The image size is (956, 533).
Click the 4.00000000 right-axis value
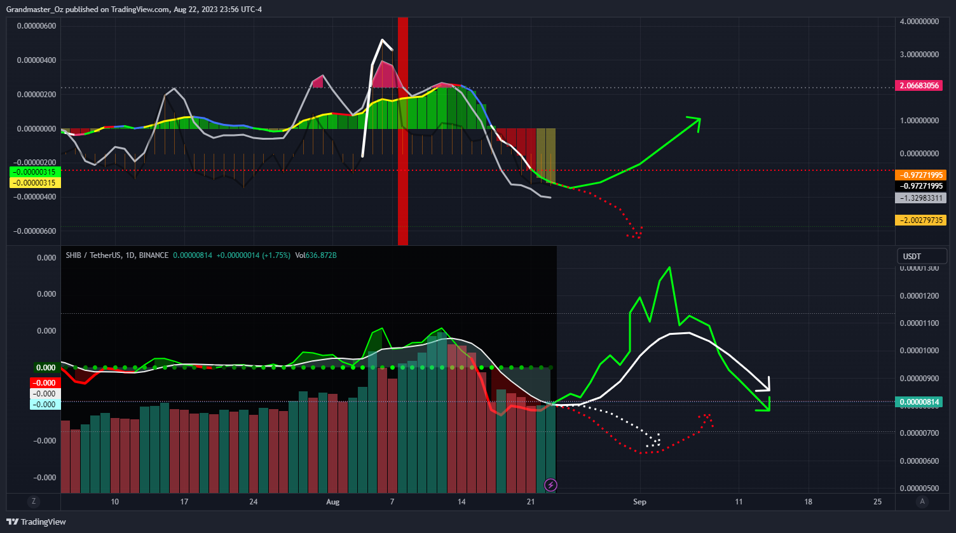919,22
